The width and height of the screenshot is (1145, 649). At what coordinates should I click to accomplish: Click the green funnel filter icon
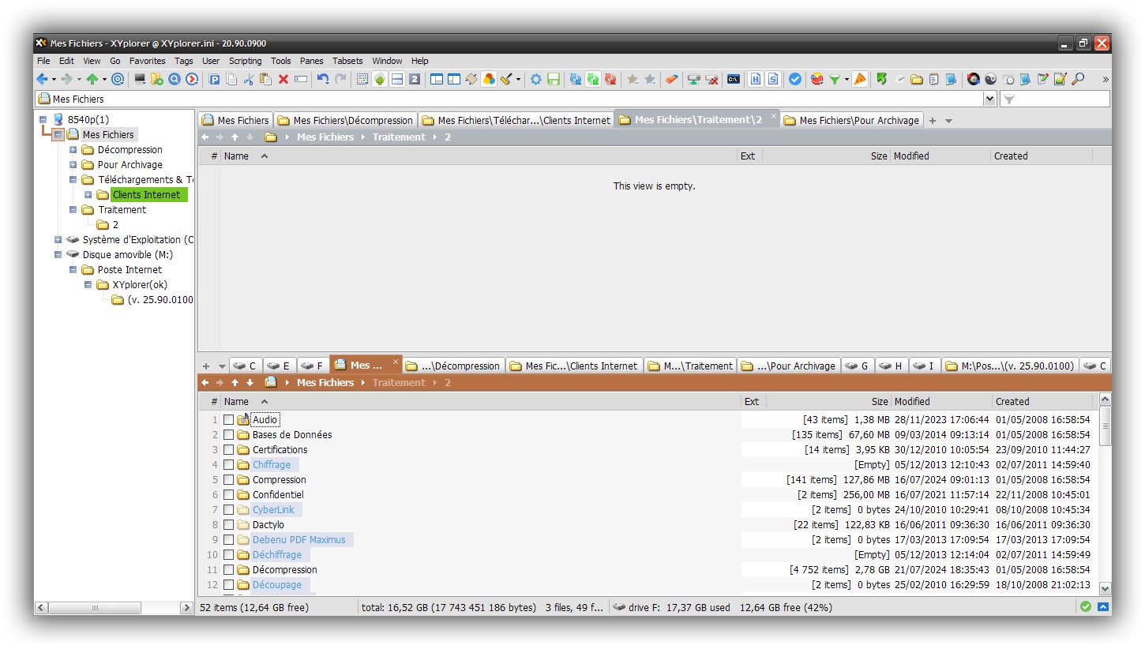834,79
